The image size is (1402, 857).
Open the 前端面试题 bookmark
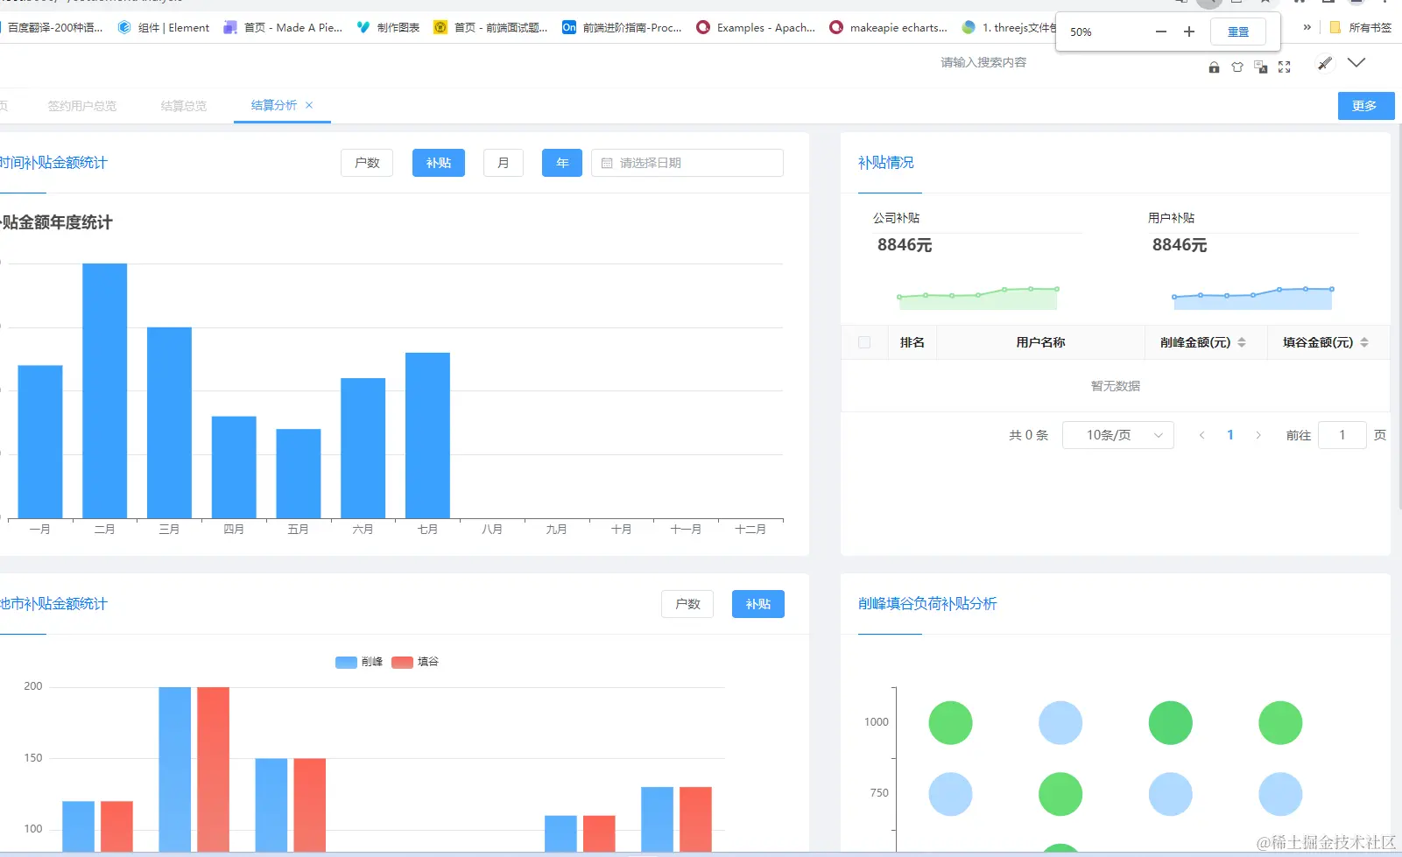[490, 28]
